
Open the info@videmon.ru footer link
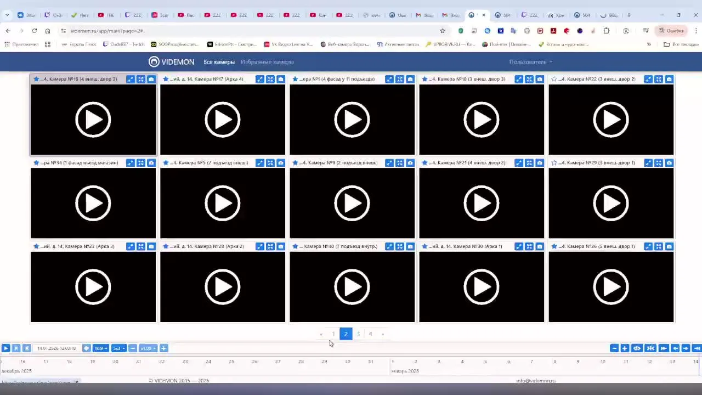[536, 381]
